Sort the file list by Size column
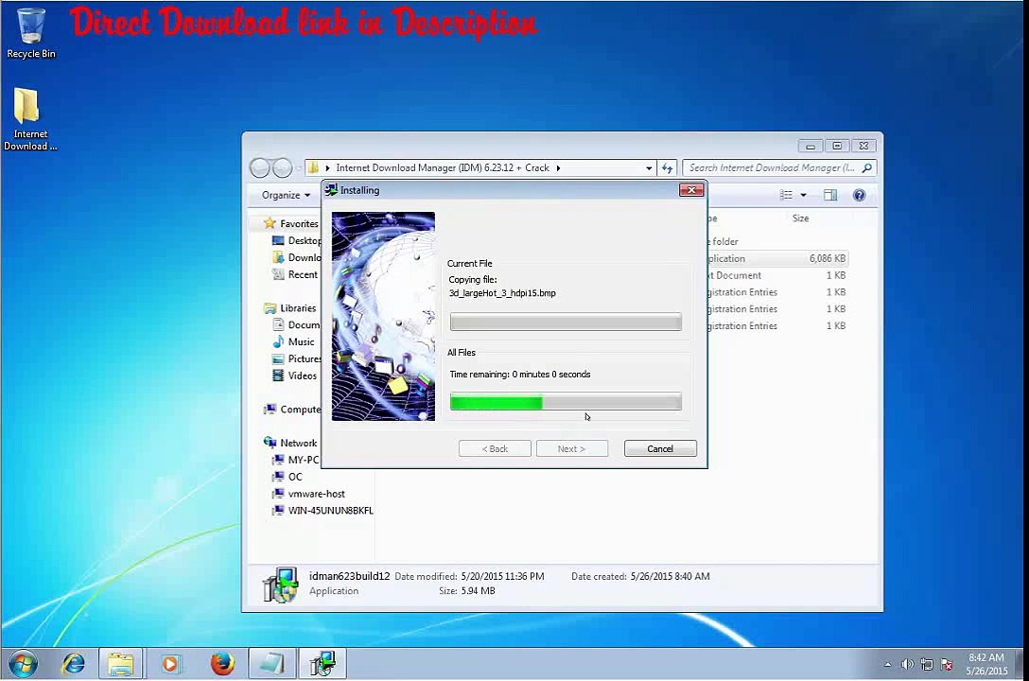This screenshot has height=681, width=1029. pos(801,218)
